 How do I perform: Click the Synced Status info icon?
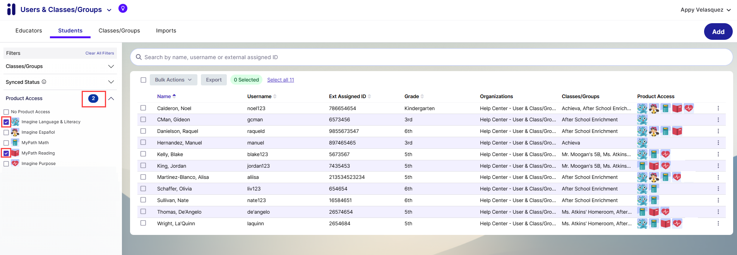pos(44,82)
